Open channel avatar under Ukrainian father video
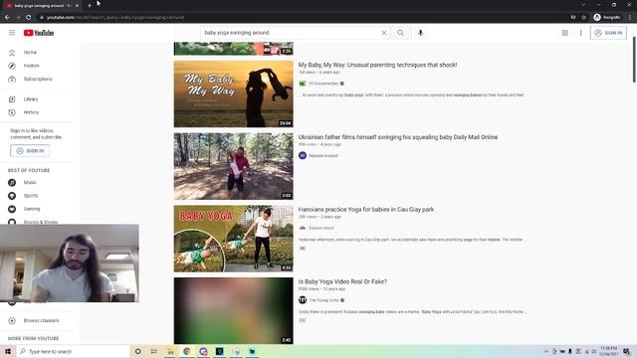The height and width of the screenshot is (358, 637). (x=303, y=155)
